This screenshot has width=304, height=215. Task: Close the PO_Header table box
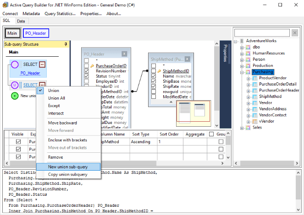tap(124, 54)
